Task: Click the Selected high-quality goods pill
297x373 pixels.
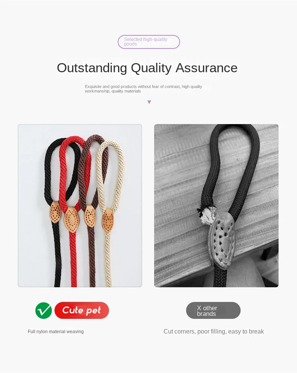Action: 149,42
